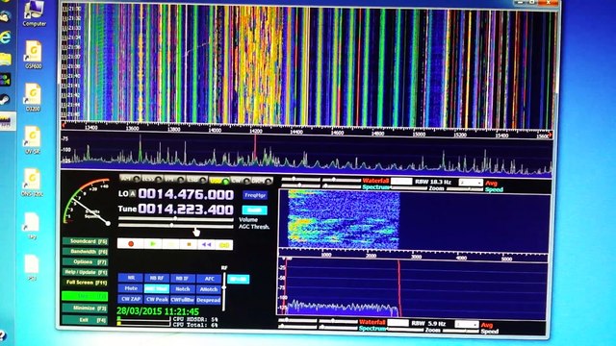Image resolution: width=616 pixels, height=346 pixels.
Task: Click the cyan button beside RF slider
Action: (238, 280)
